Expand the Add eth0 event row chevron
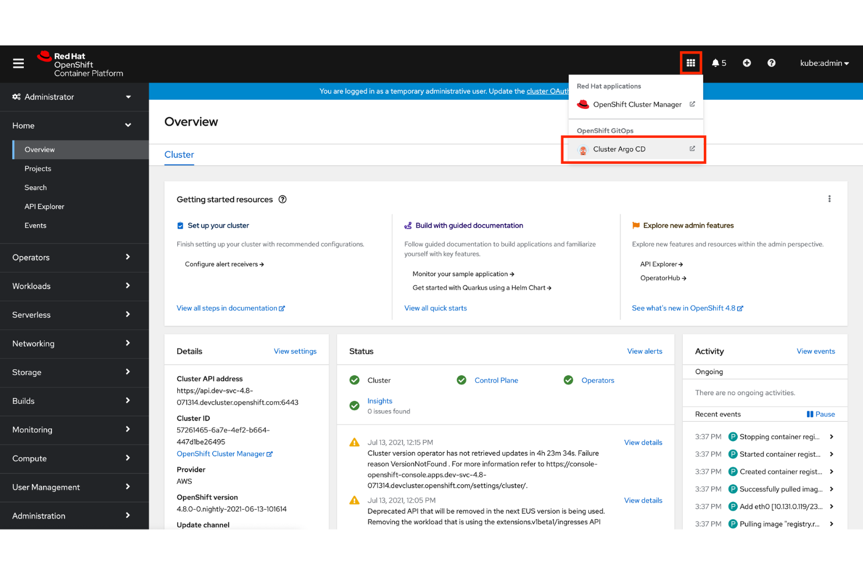The height and width of the screenshot is (575, 863). coord(832,507)
